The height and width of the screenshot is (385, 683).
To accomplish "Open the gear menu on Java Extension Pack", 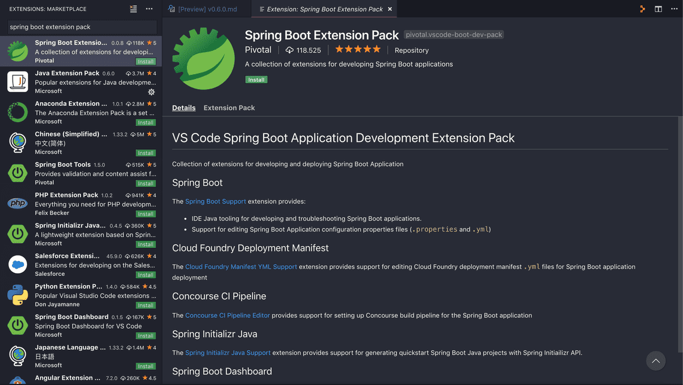I will tap(152, 92).
